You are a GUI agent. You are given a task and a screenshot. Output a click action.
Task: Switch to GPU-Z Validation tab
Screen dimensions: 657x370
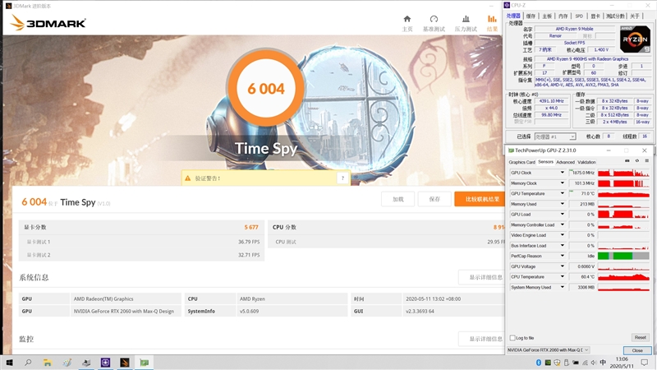586,162
